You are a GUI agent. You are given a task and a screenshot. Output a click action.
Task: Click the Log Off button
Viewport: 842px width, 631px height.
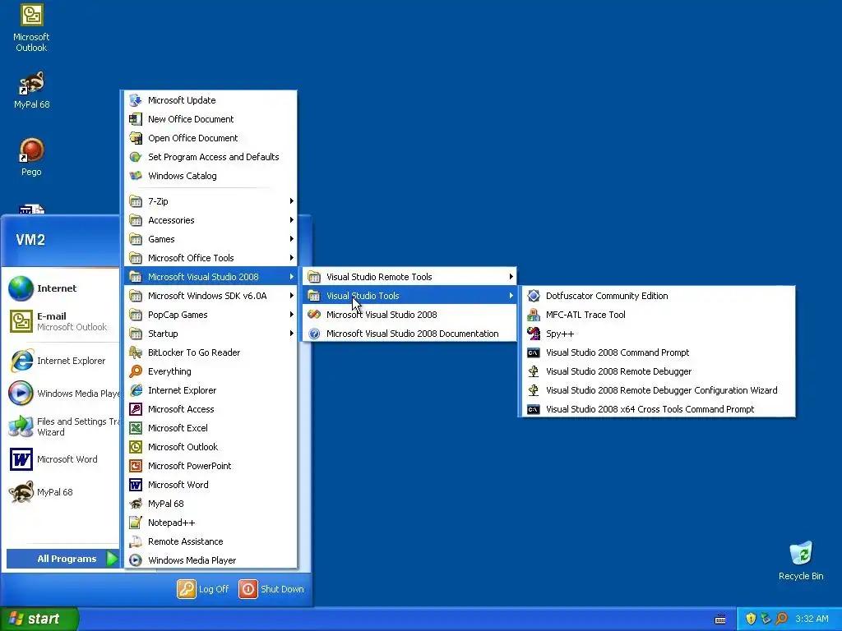203,588
